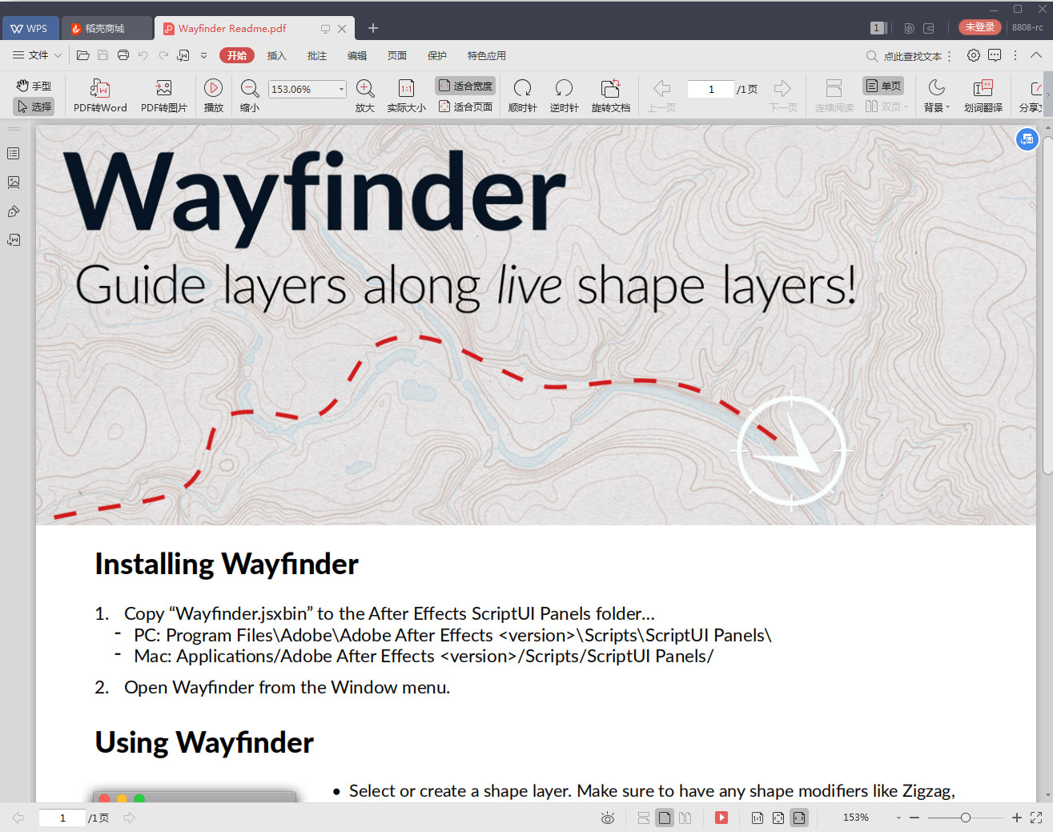Add a new tab with plus button

372,28
